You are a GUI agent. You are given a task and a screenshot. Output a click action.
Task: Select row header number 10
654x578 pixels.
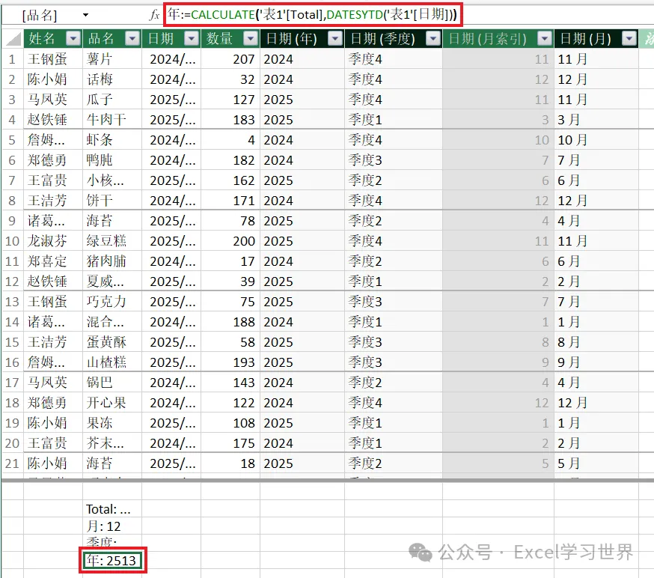pos(13,241)
